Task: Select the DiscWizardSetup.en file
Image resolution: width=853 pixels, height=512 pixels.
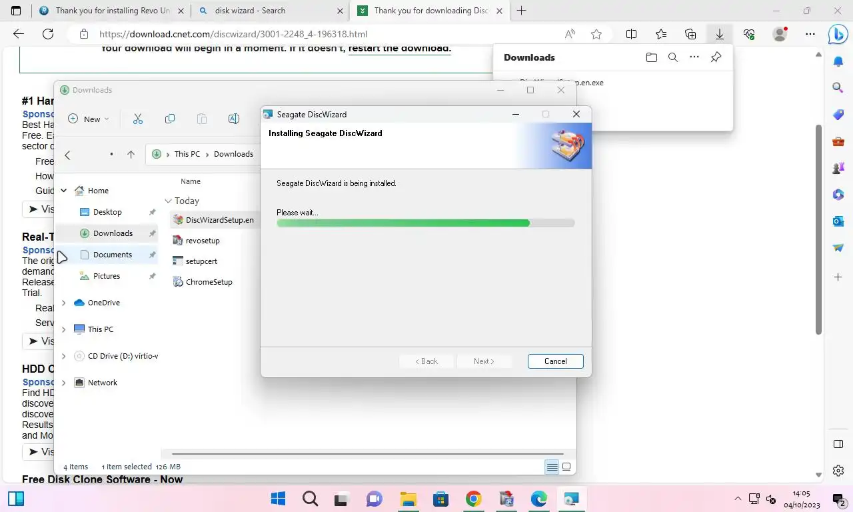Action: [x=213, y=220]
